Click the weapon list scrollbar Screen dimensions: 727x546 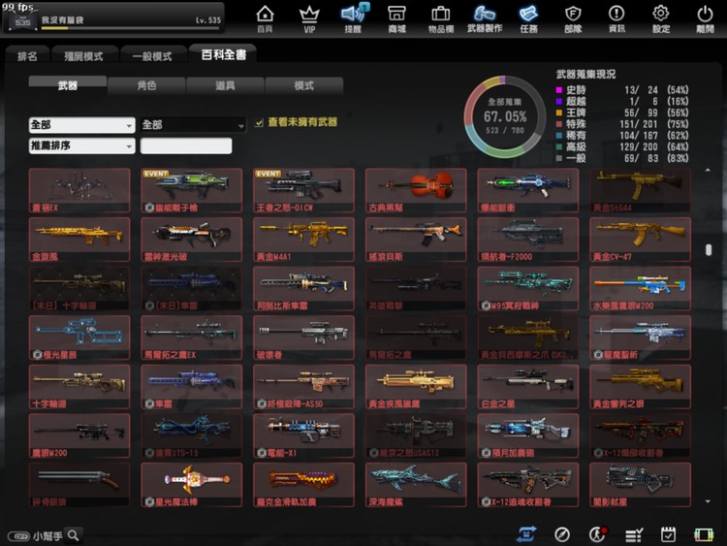point(709,250)
